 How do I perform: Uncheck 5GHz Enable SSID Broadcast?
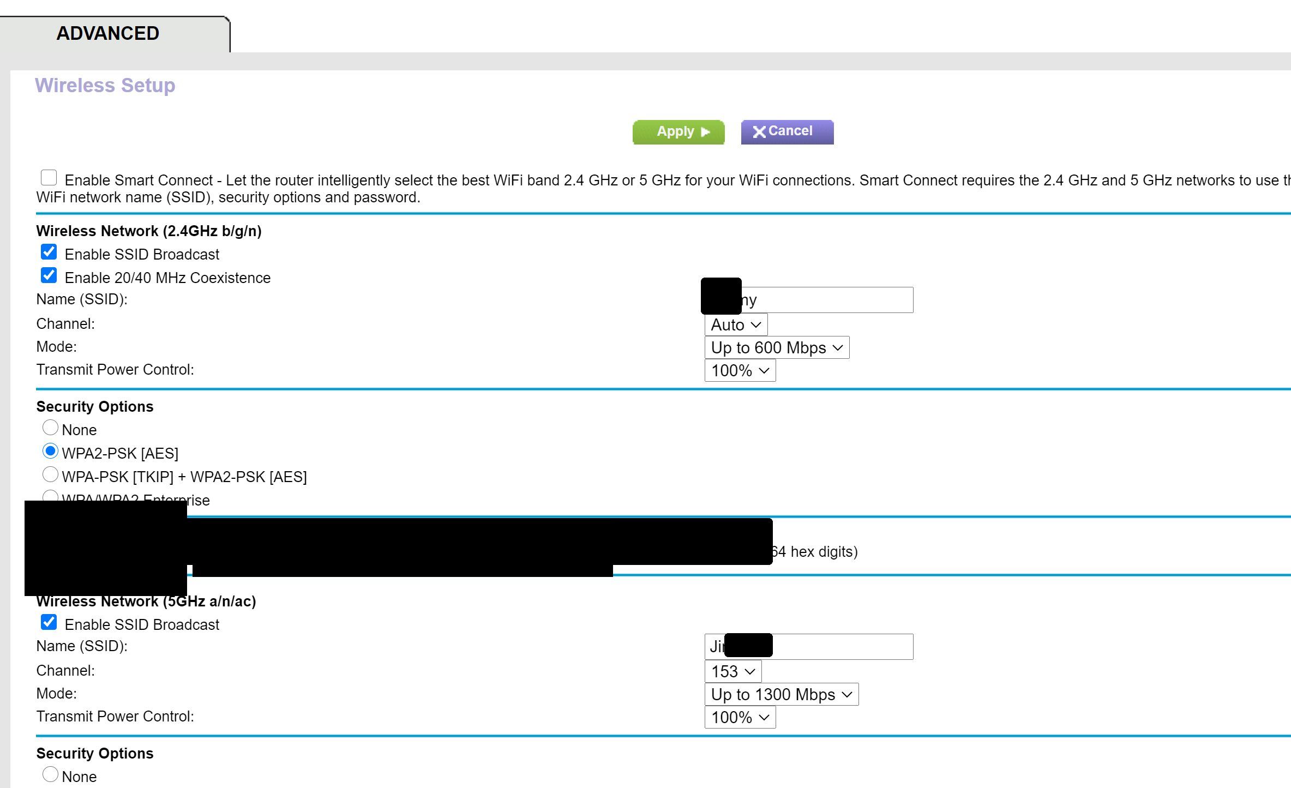(49, 622)
